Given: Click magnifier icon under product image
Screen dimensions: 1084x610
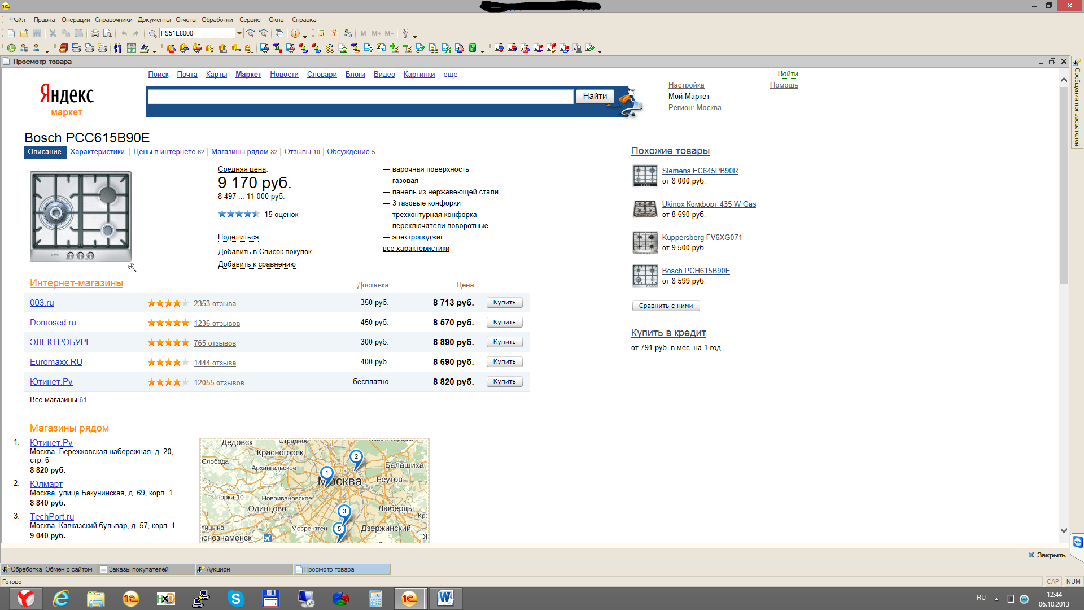Looking at the screenshot, I should 133,268.
